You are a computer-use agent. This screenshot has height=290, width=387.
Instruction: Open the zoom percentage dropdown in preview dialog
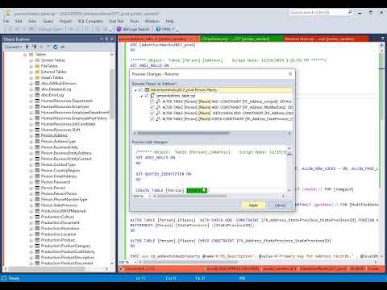click(x=150, y=196)
